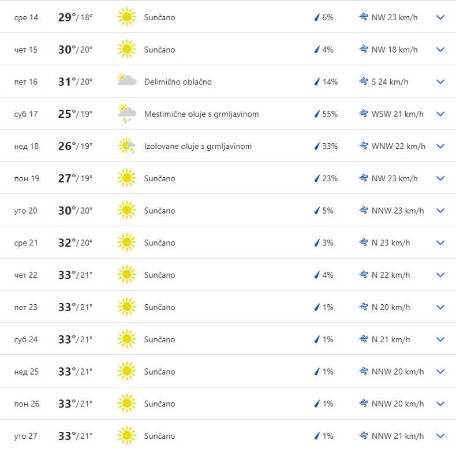The image size is (456, 452).
Task: Click the sunny icon for сре 14
Action: [x=126, y=17]
